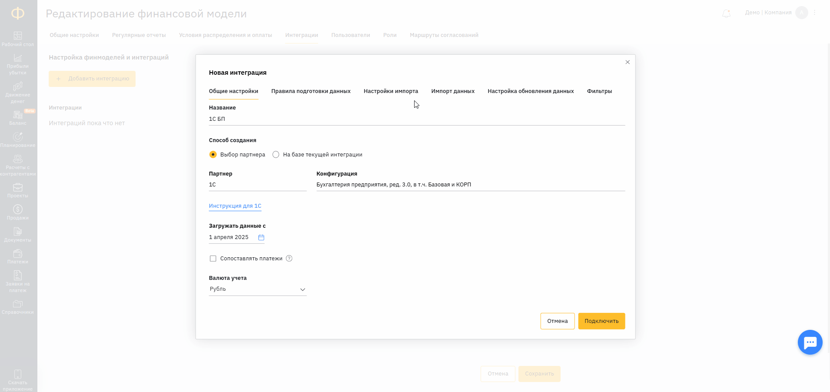Open Регулярные отчеты page tab
Image resolution: width=830 pixels, height=392 pixels.
[139, 35]
